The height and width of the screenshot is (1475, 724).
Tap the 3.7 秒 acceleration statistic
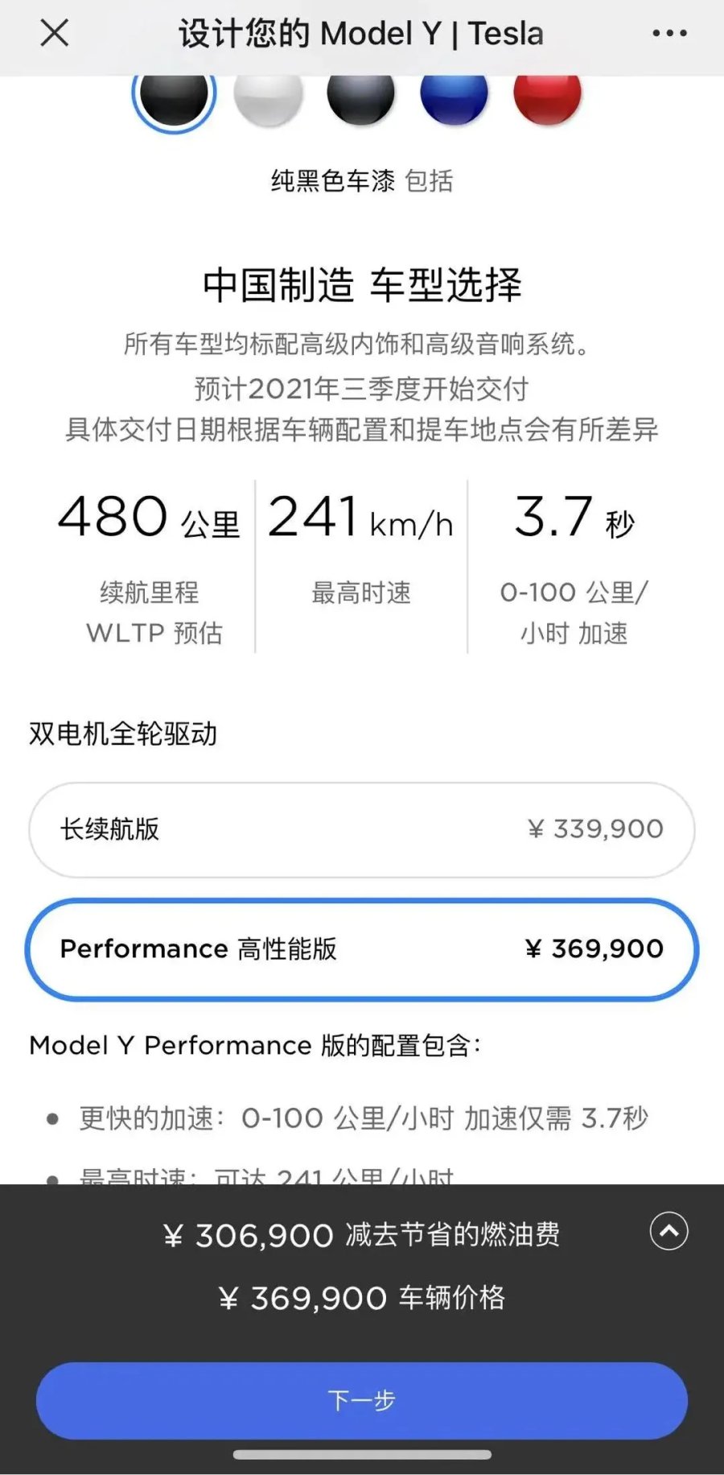pos(574,517)
